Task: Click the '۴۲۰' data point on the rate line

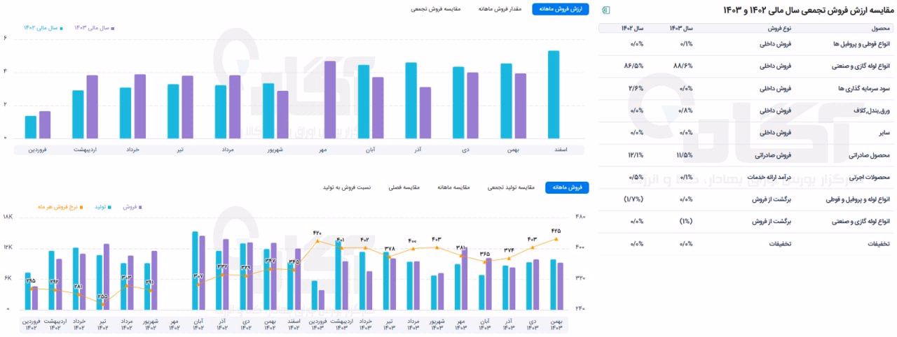Action: click(317, 241)
